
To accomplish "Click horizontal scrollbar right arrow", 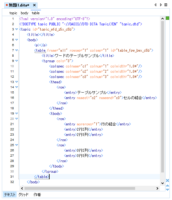I will (157, 189).
